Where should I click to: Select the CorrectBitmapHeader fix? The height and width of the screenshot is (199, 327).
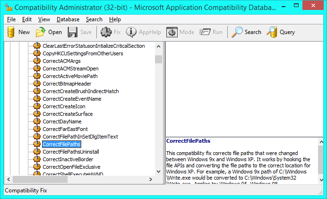tap(67, 84)
